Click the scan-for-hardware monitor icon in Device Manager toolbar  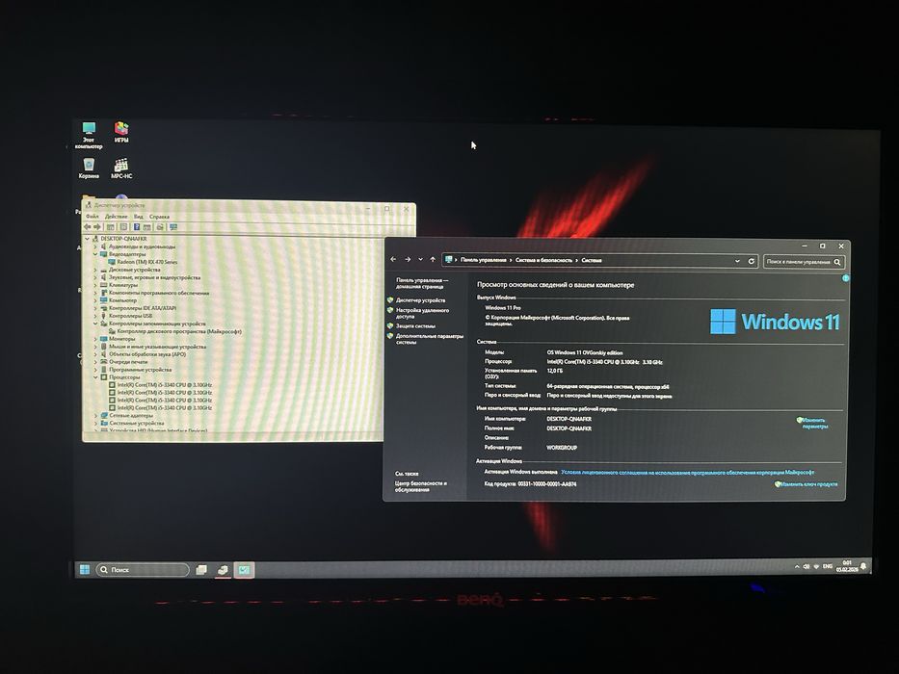173,227
